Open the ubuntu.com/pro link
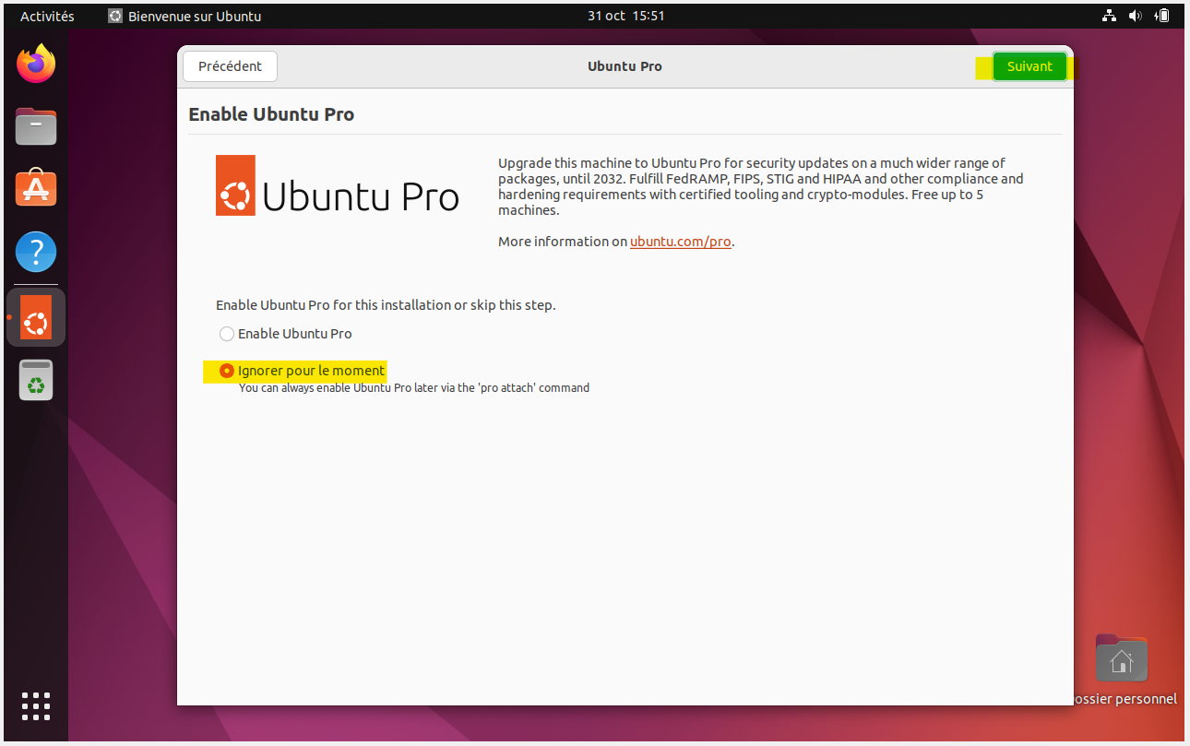The image size is (1190, 746). pyautogui.click(x=681, y=242)
